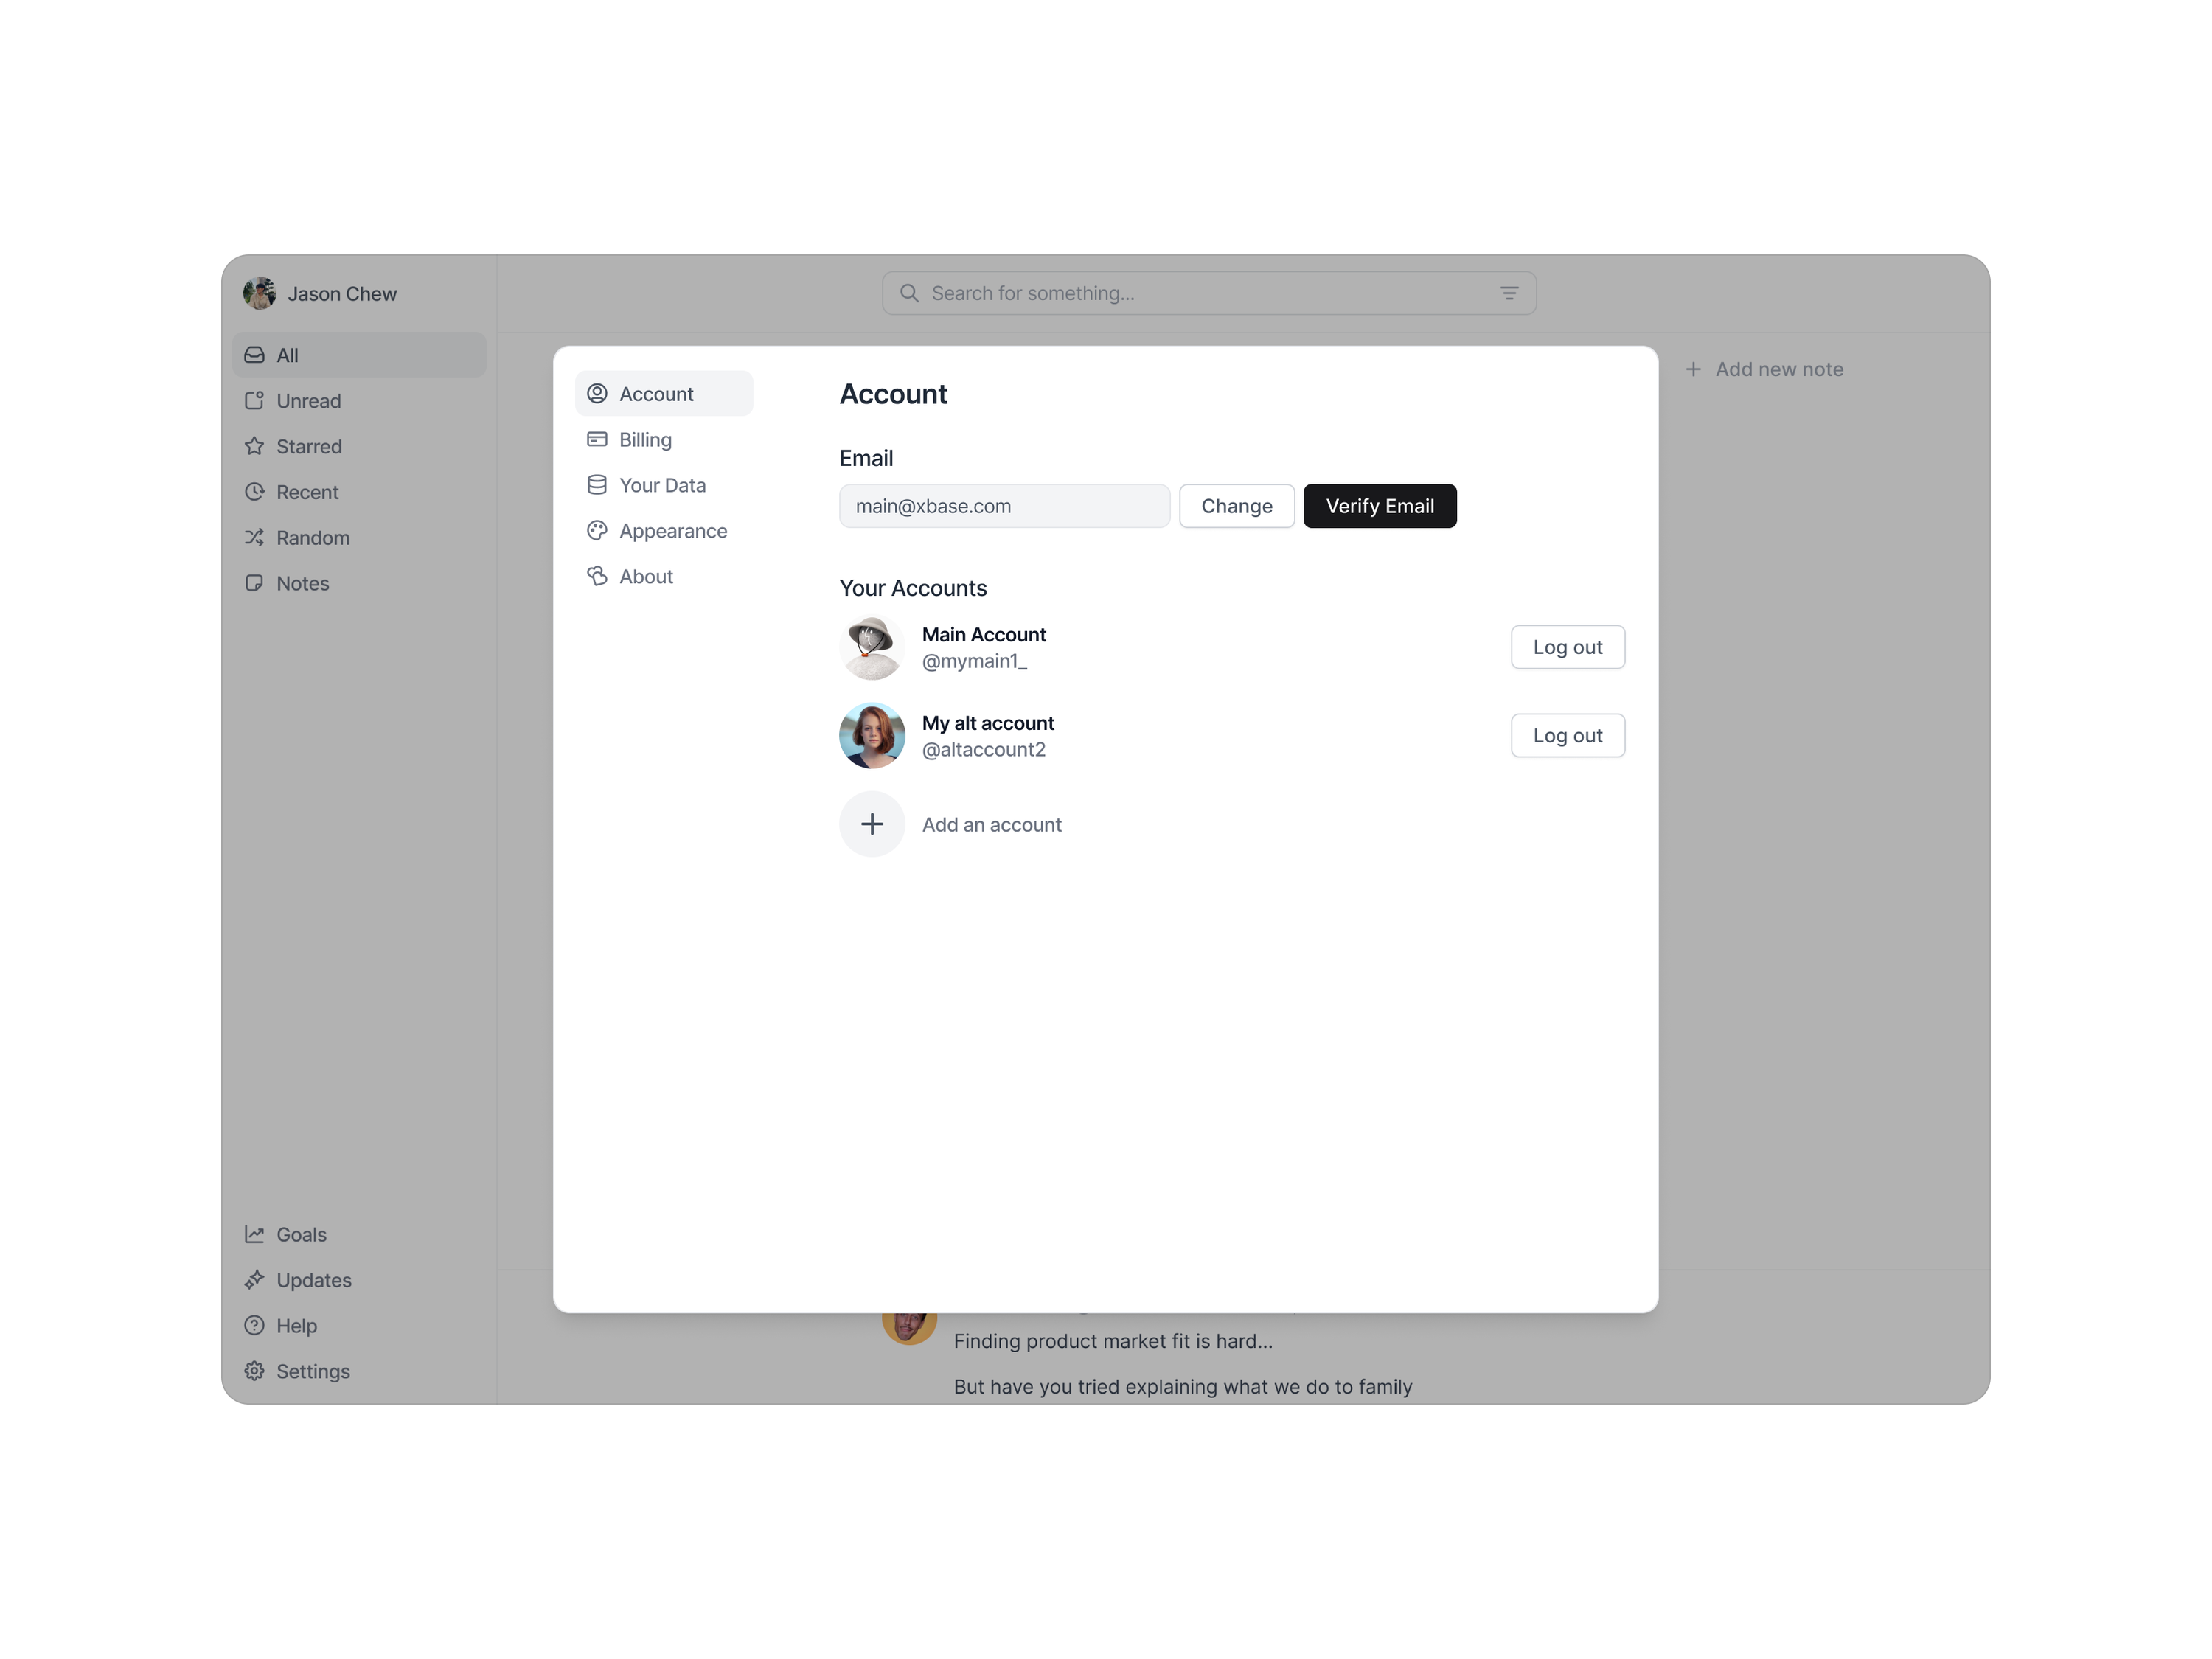Click the Account settings icon
2212x1659 pixels.
click(x=596, y=394)
